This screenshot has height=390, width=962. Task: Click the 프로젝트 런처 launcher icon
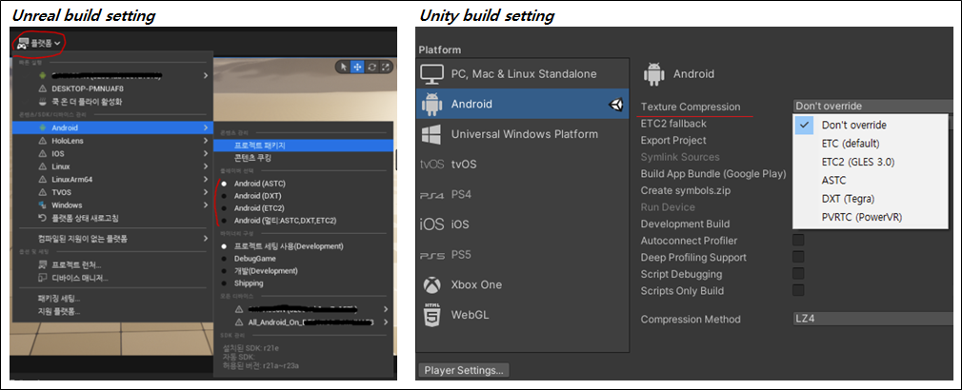tap(42, 265)
